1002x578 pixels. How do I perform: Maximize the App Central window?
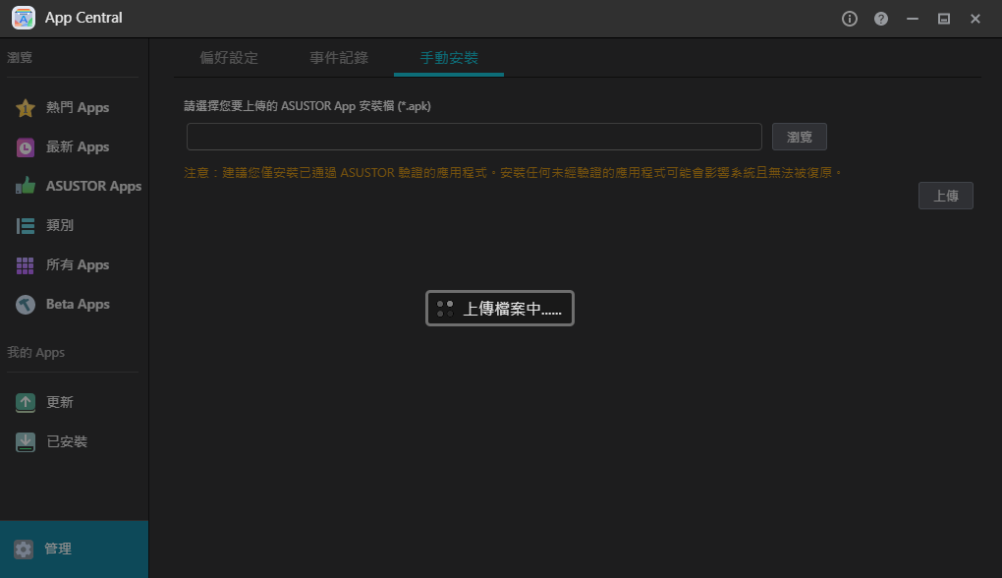[943, 19]
